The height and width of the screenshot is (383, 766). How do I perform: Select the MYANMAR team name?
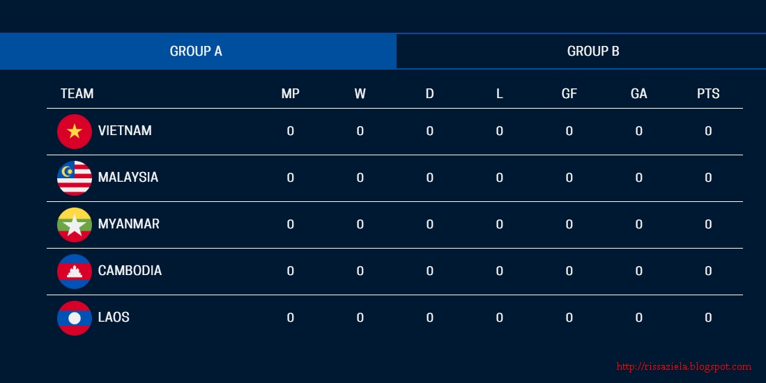tap(128, 224)
